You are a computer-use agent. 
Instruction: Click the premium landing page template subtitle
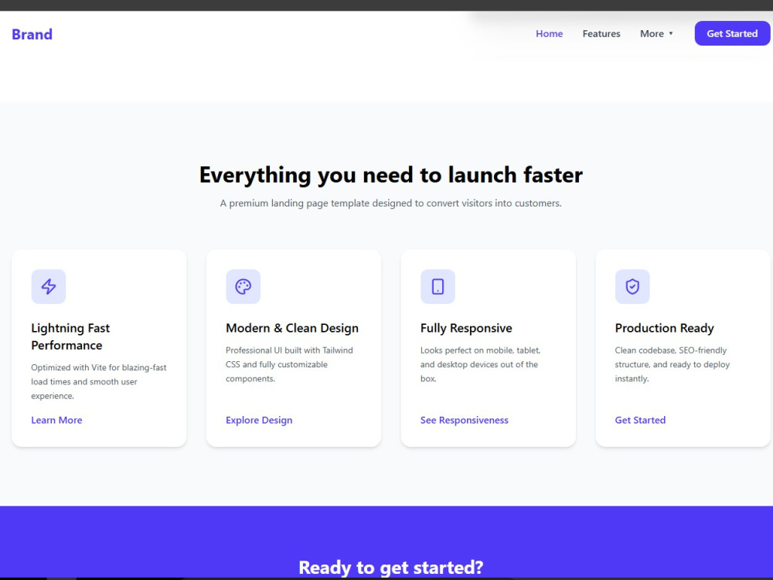point(391,203)
